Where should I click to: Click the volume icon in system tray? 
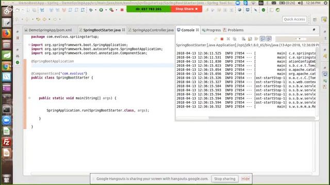click(x=300, y=3)
